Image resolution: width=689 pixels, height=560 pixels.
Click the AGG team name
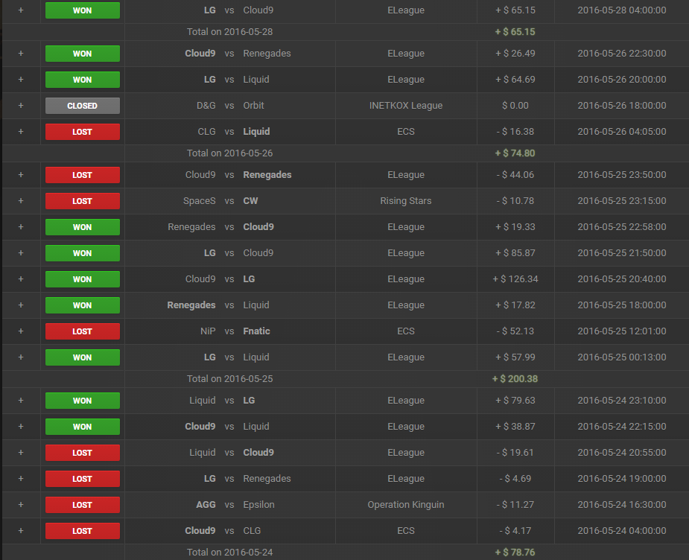(206, 505)
